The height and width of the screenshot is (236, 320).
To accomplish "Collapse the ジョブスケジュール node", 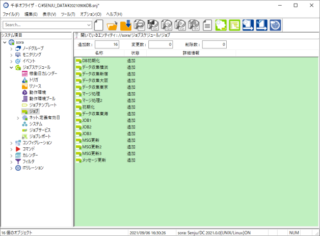I will tap(11, 68).
